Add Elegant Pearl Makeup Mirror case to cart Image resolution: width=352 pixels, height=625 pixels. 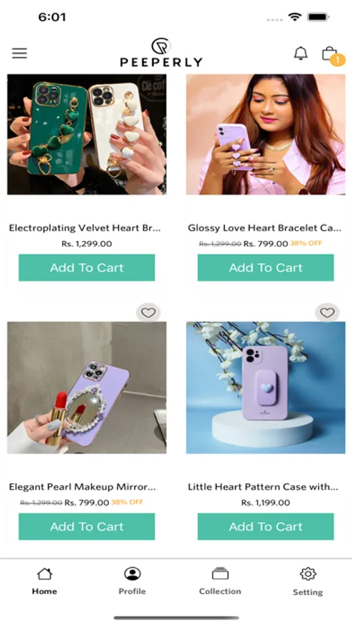pyautogui.click(x=87, y=526)
